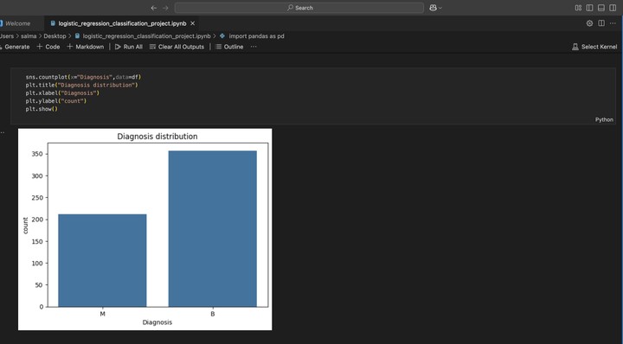The width and height of the screenshot is (623, 344).
Task: Click the plt.ylabel code line
Action: 56,101
